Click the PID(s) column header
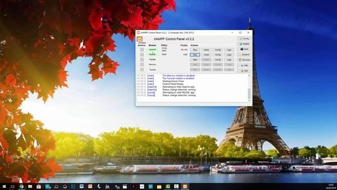 [x=164, y=45]
